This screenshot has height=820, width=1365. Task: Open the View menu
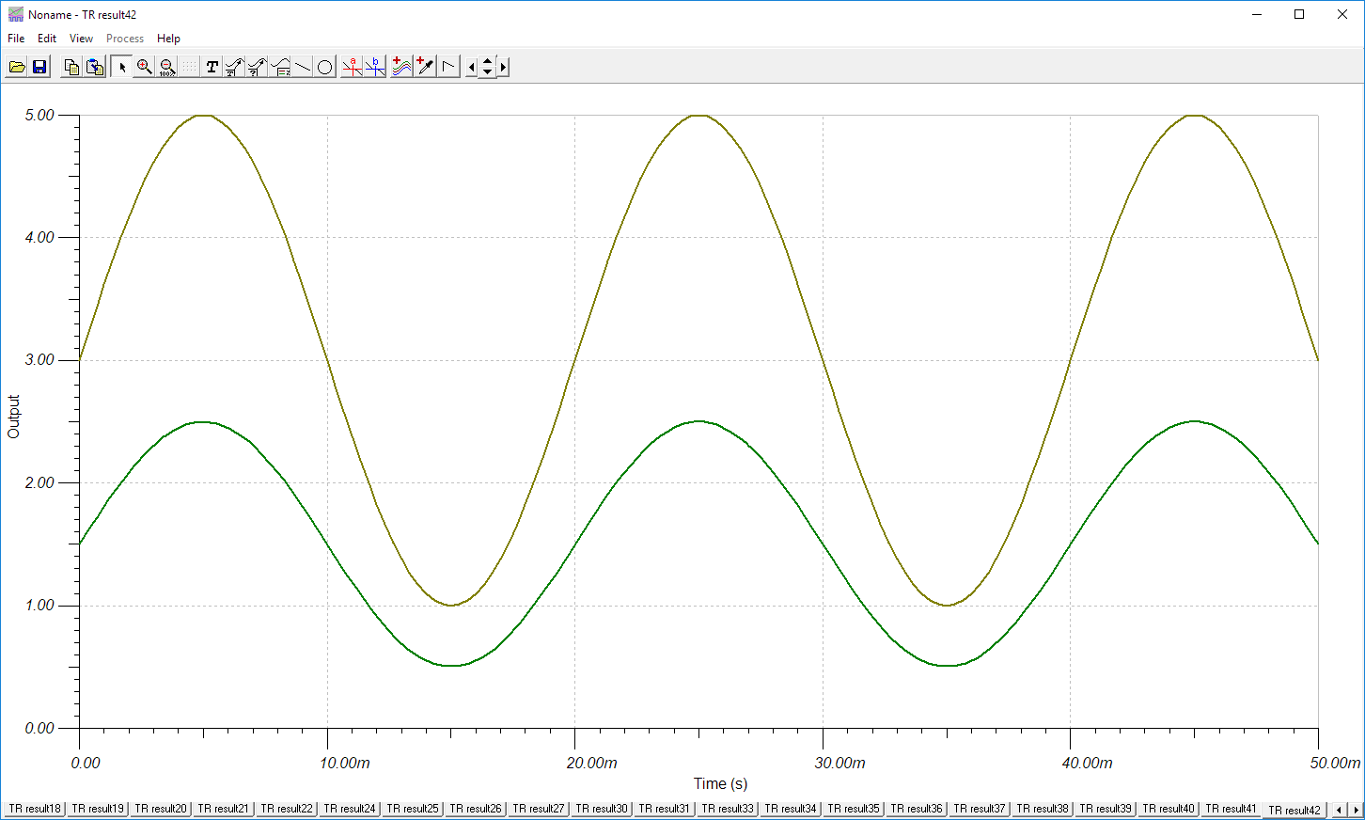(x=81, y=39)
